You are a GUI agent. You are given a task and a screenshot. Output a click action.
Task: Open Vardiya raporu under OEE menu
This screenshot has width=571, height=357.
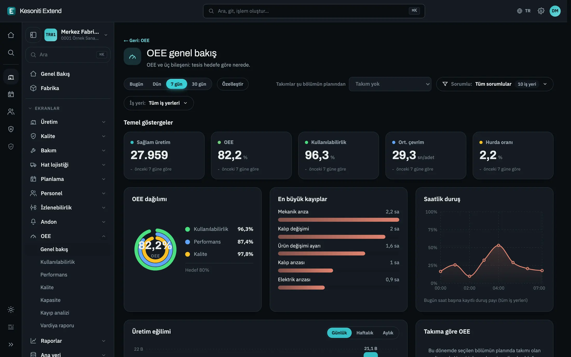[57, 326]
